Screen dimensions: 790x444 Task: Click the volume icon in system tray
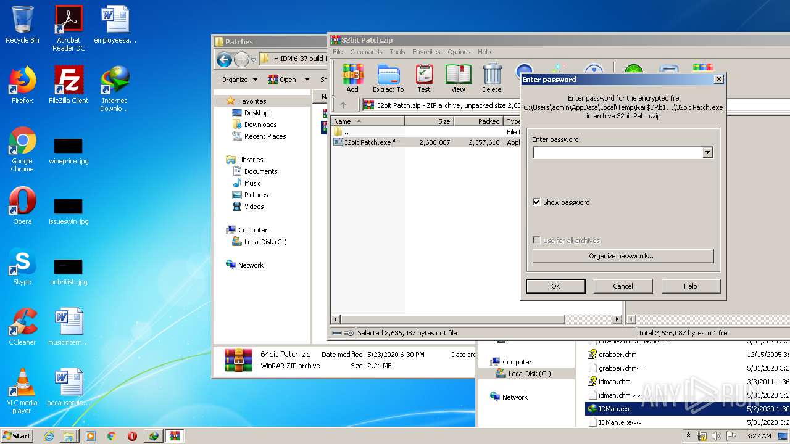point(717,436)
